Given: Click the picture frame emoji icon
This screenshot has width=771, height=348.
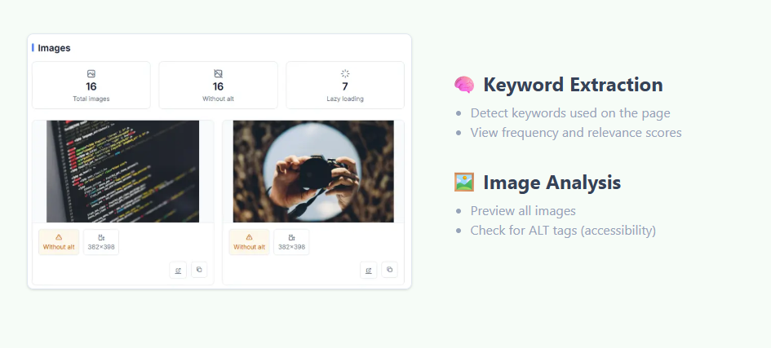Looking at the screenshot, I should 464,182.
